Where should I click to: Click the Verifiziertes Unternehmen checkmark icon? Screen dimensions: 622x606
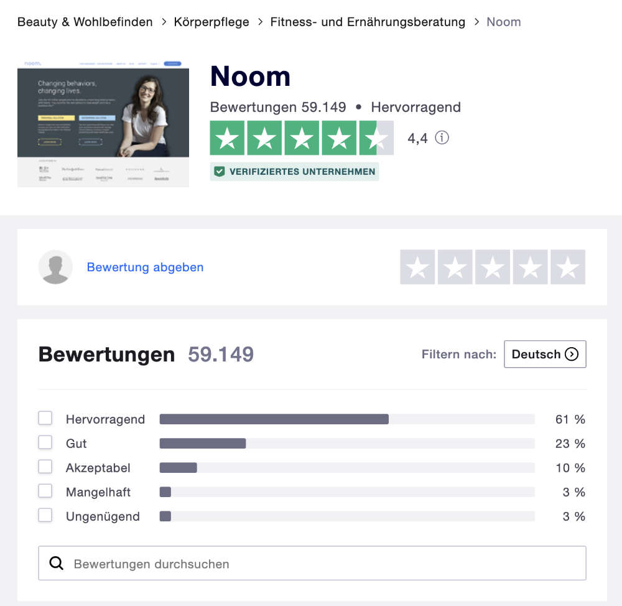click(x=220, y=172)
